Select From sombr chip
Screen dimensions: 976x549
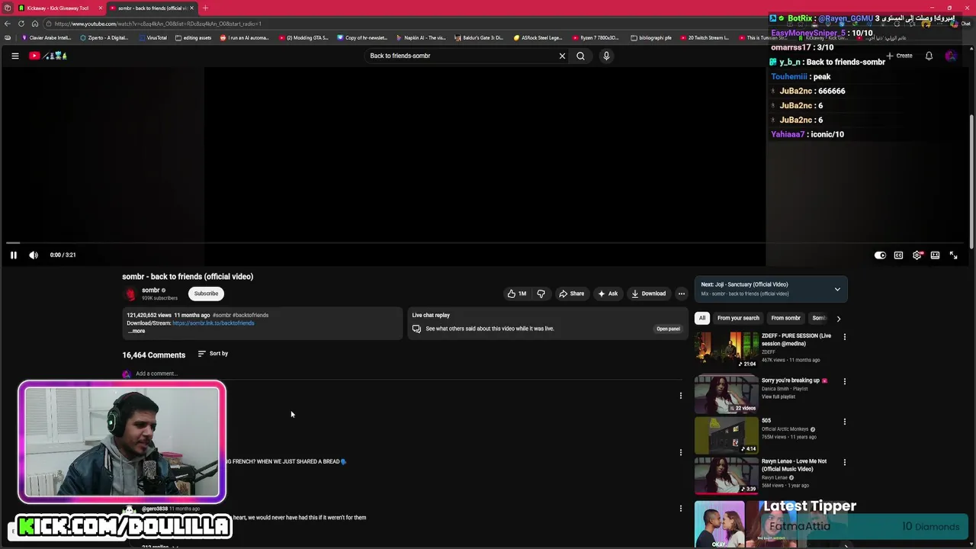(785, 318)
